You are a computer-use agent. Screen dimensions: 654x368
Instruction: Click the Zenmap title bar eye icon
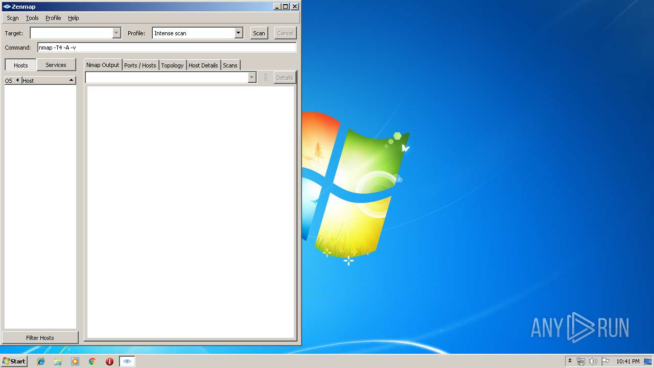[7, 7]
